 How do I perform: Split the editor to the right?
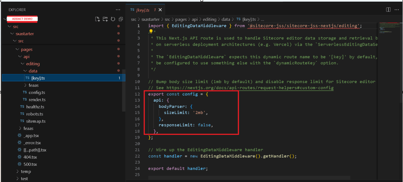pyautogui.click(x=388, y=10)
